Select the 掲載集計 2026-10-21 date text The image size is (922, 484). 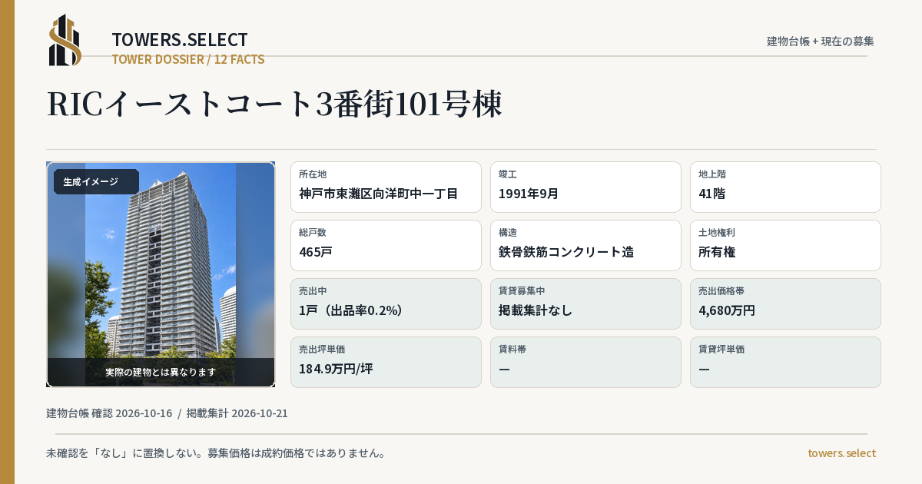pos(237,413)
